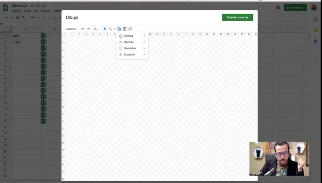Click cell containing Lista
Screen dimensions: 322x183
(x=26, y=42)
